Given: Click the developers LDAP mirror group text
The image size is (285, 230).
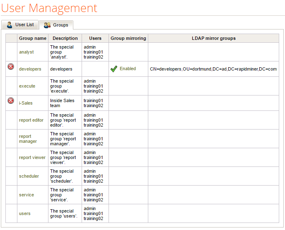Looking at the screenshot, I should tap(213, 69).
